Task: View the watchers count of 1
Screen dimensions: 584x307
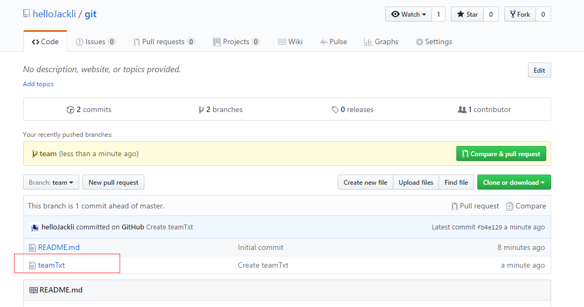Action: [439, 14]
